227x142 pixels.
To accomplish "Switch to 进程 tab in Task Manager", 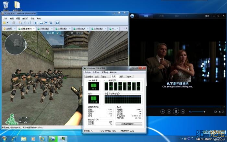I will 97,77.
